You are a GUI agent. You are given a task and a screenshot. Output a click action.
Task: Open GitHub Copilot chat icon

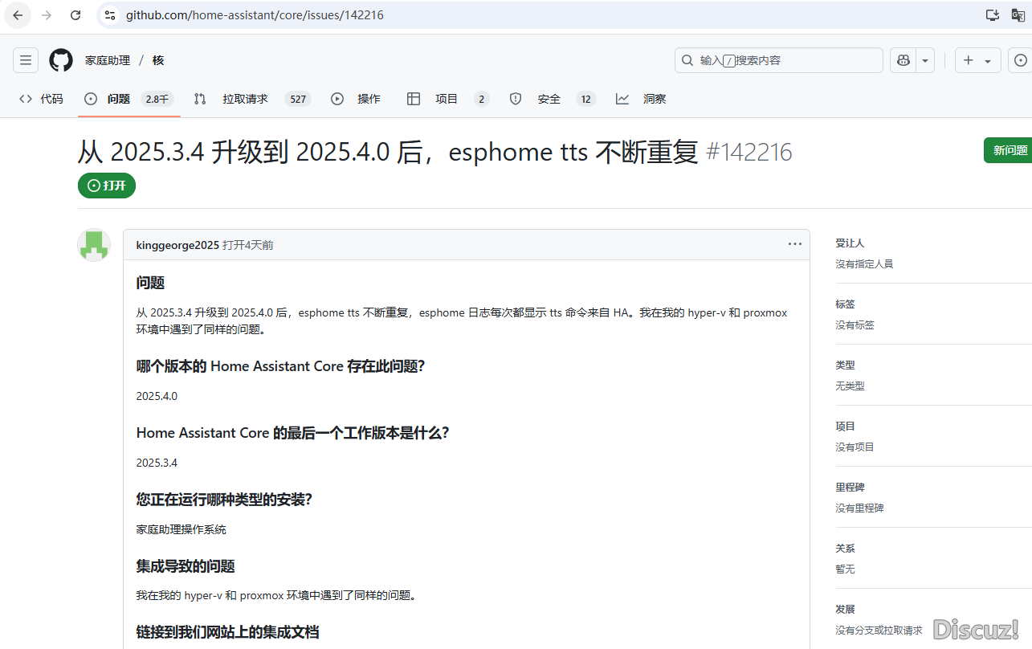(903, 60)
